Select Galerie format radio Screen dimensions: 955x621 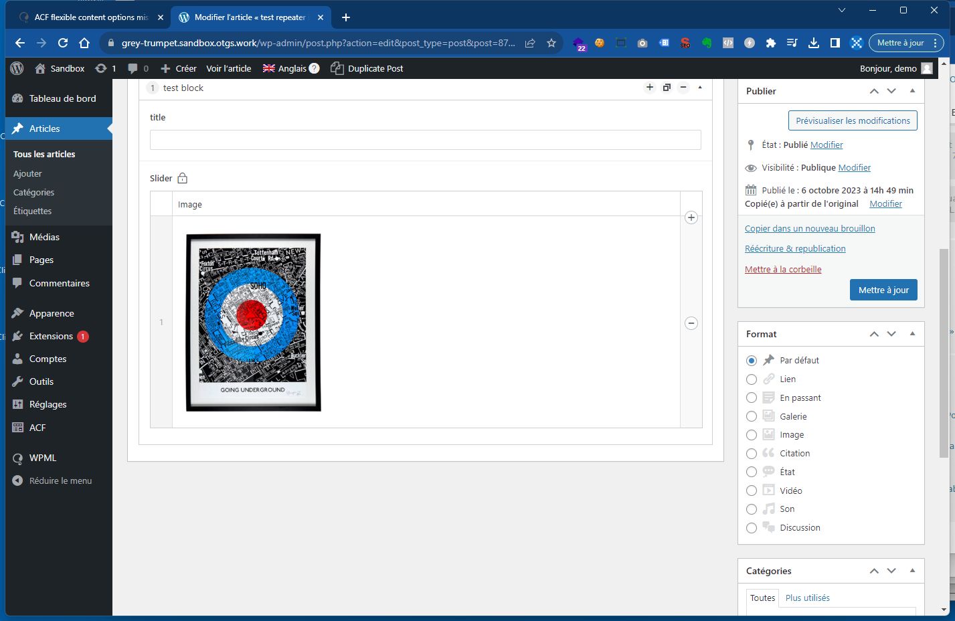pyautogui.click(x=752, y=416)
